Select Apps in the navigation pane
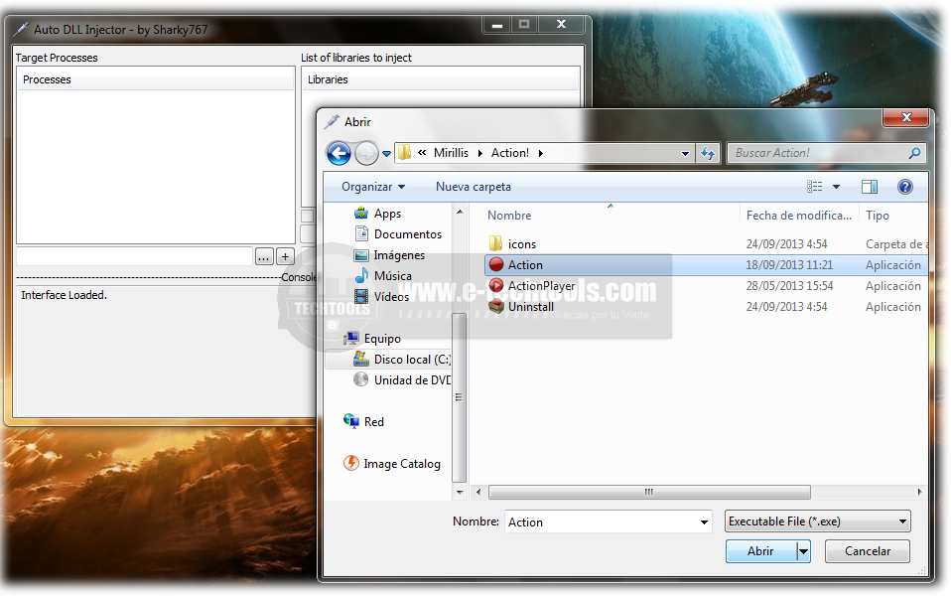Image resolution: width=951 pixels, height=596 pixels. [x=377, y=214]
